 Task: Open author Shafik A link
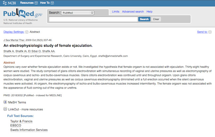click(x=9, y=51)
